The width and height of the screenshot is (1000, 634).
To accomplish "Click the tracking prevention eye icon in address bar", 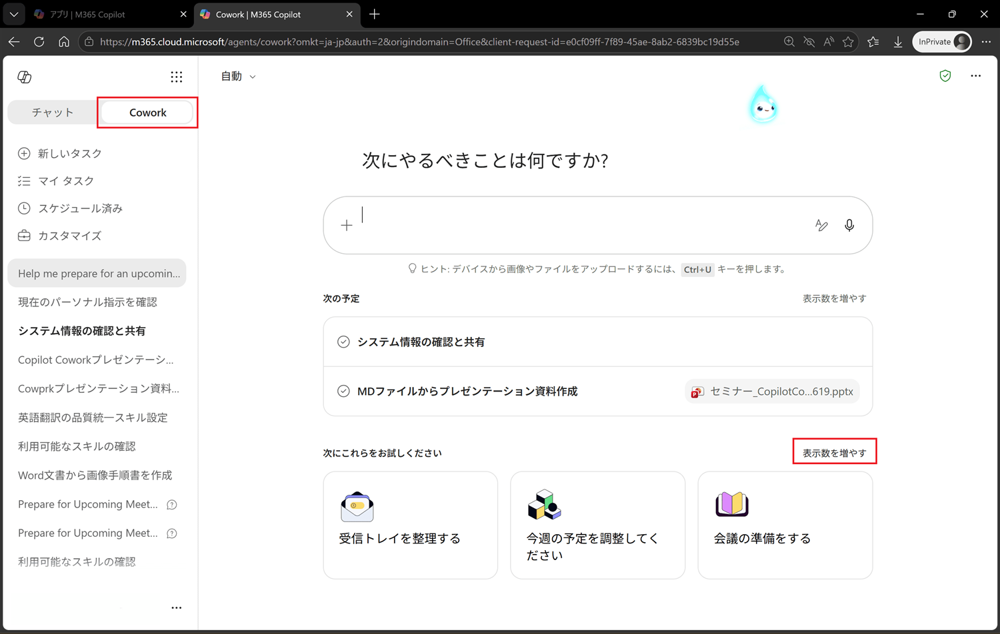I will [x=809, y=41].
